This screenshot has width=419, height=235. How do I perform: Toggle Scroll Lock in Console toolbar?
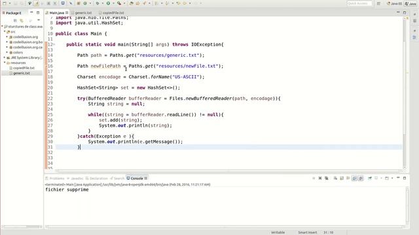point(342,178)
